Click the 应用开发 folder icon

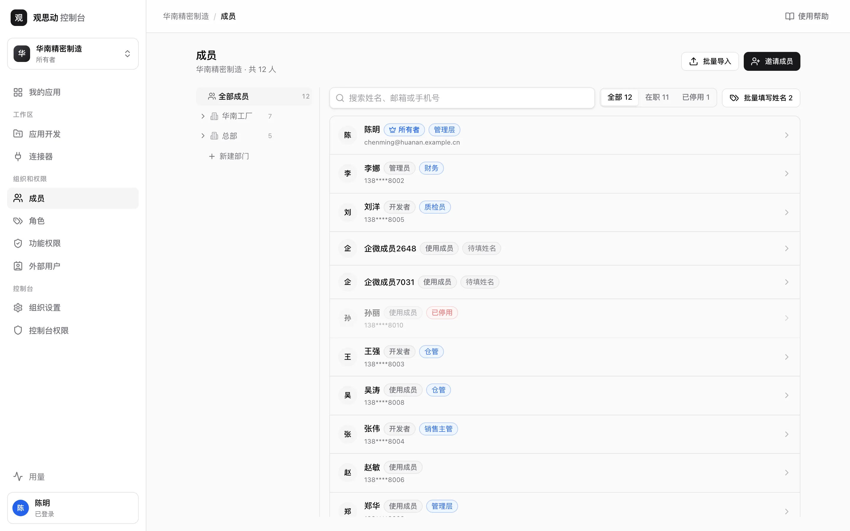(x=18, y=134)
